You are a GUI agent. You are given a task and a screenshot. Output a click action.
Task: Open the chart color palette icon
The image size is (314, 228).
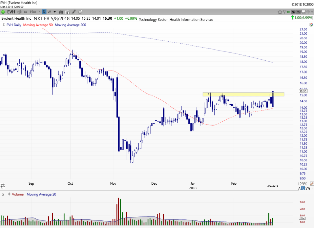pos(311,25)
